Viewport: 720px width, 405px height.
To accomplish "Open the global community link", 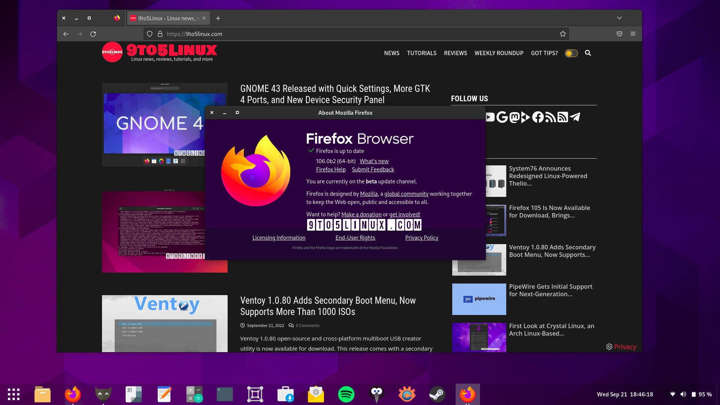I will [406, 194].
